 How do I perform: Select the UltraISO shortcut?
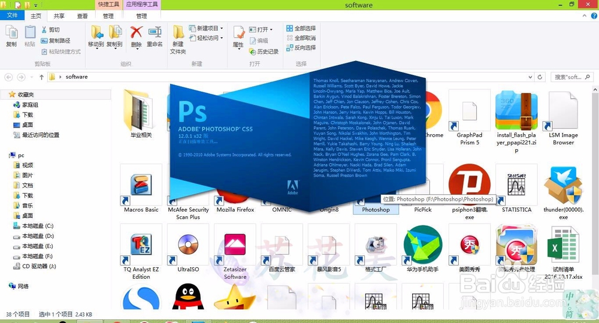(x=188, y=249)
